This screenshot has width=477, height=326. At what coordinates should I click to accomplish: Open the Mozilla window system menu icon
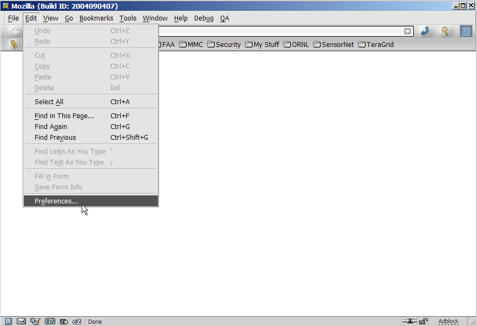coord(6,6)
